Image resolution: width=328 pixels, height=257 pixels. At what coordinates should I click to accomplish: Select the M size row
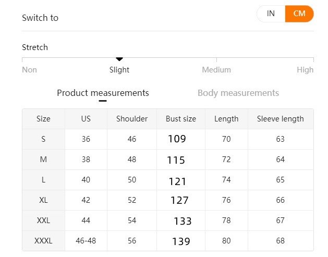click(43, 160)
